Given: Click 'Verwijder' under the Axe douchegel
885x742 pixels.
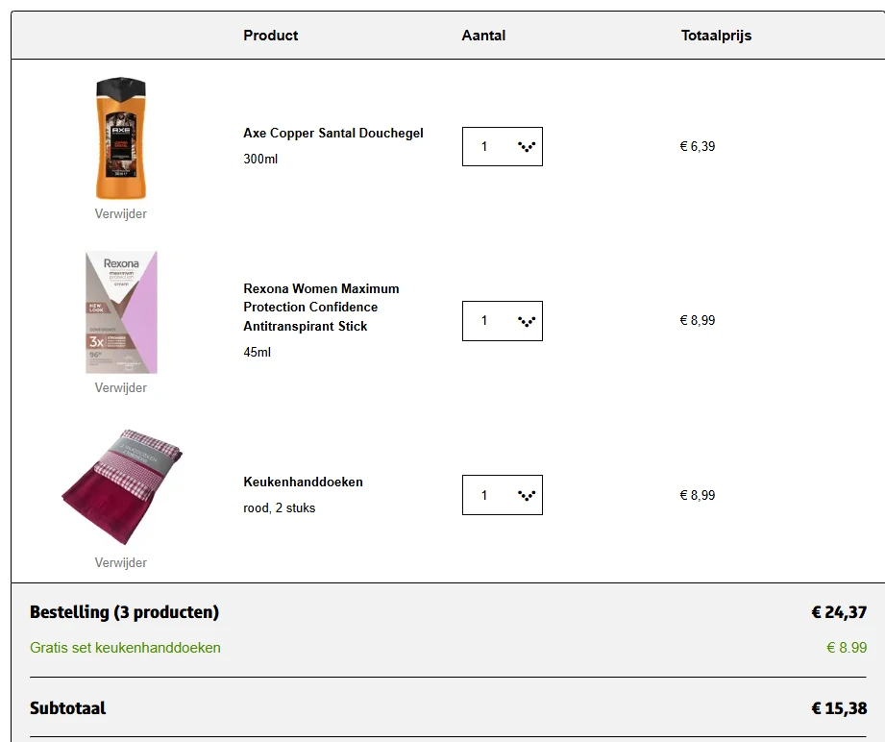Looking at the screenshot, I should point(119,213).
